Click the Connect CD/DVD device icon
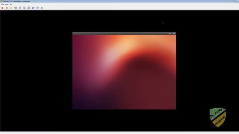This screenshot has width=239, height=134. (37, 8)
